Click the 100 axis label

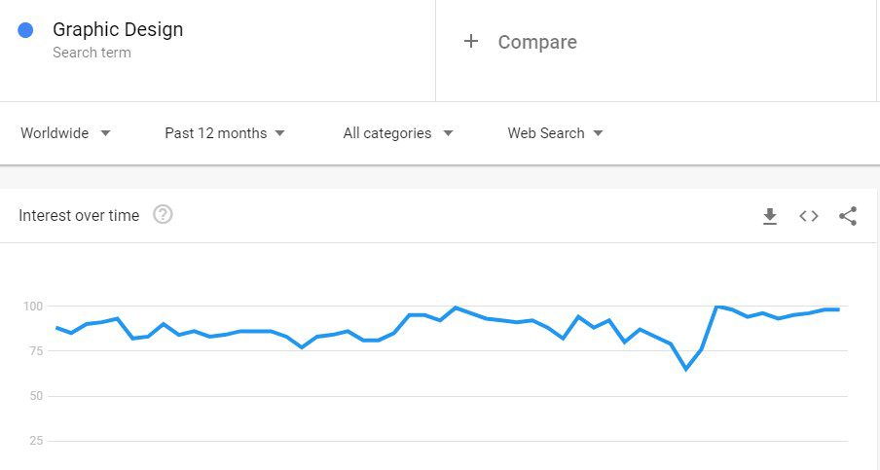coord(32,307)
